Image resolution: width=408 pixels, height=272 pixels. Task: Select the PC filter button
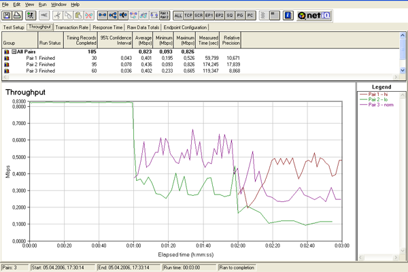point(250,16)
